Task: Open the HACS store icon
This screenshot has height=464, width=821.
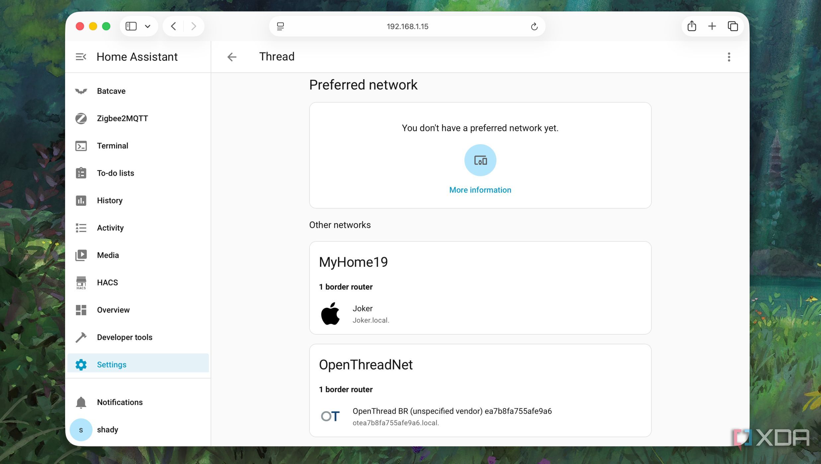Action: (81, 283)
